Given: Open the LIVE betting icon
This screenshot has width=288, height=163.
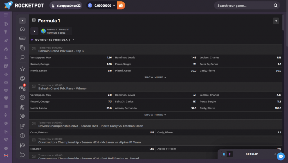Looking at the screenshot, I should (22, 38).
